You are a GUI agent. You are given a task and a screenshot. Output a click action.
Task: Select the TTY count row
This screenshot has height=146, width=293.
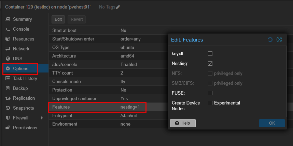tap(108, 73)
